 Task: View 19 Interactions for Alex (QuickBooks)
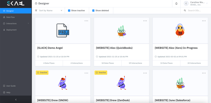[135, 63]
